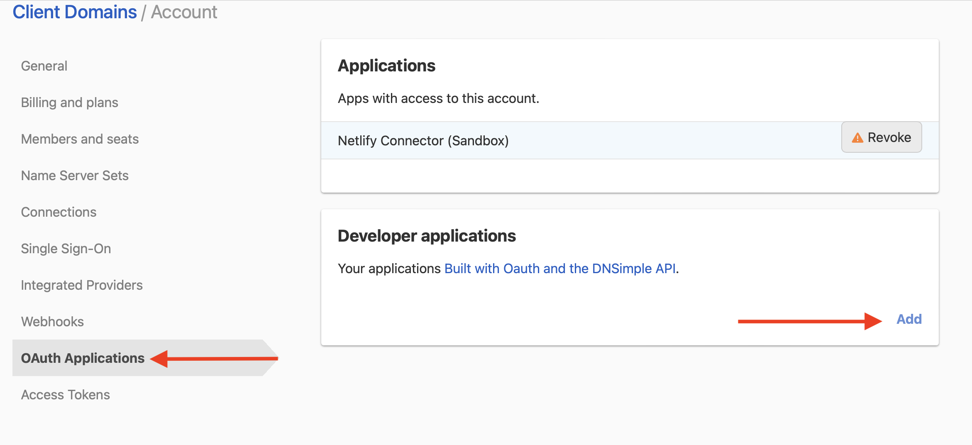The width and height of the screenshot is (972, 445).
Task: Open Single Sign-On configuration
Action: 66,248
